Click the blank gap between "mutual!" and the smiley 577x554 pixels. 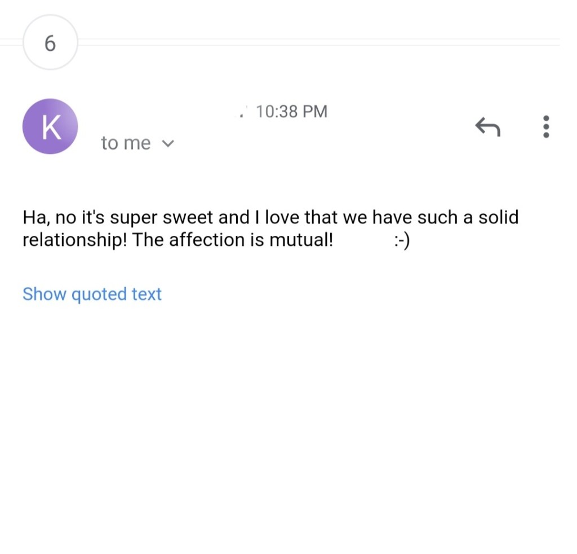click(363, 240)
